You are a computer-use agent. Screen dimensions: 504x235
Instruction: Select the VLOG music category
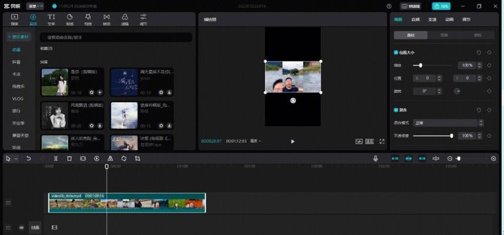pos(18,99)
